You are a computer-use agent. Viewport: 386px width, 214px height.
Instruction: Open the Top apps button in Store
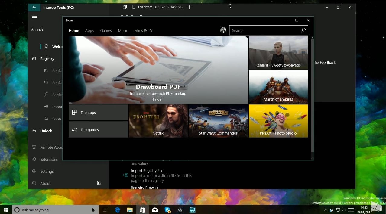[98, 113]
